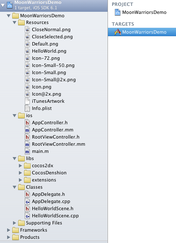Click the header icon of AppController.h

(27, 123)
